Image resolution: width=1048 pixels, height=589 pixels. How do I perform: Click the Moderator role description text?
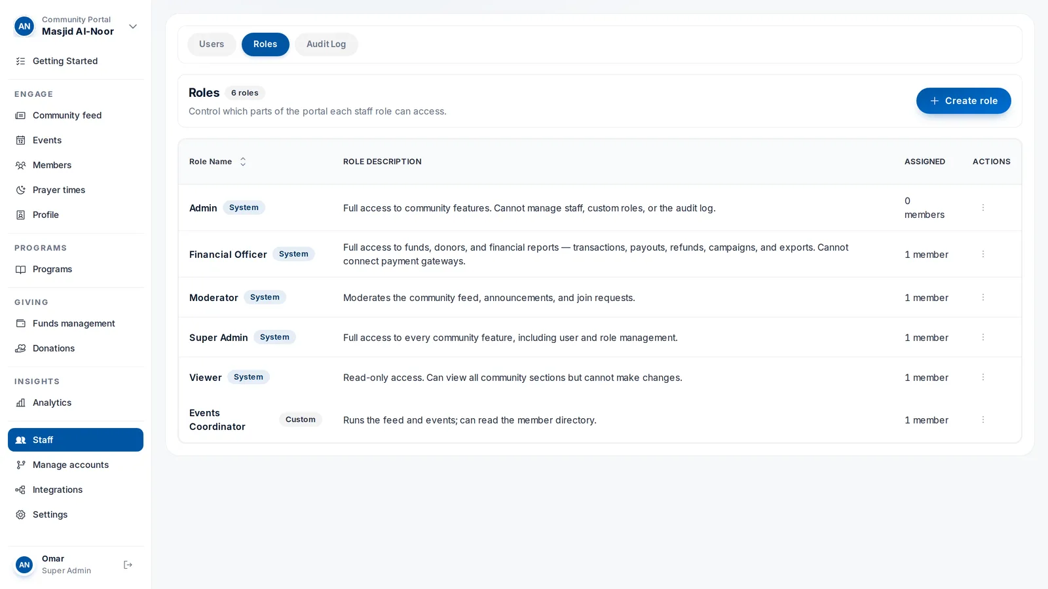pos(489,298)
